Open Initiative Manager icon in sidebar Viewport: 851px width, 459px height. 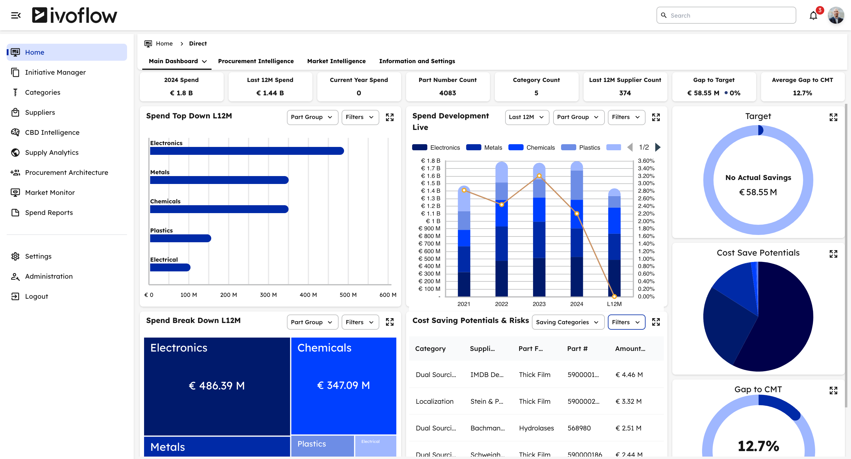click(x=15, y=72)
